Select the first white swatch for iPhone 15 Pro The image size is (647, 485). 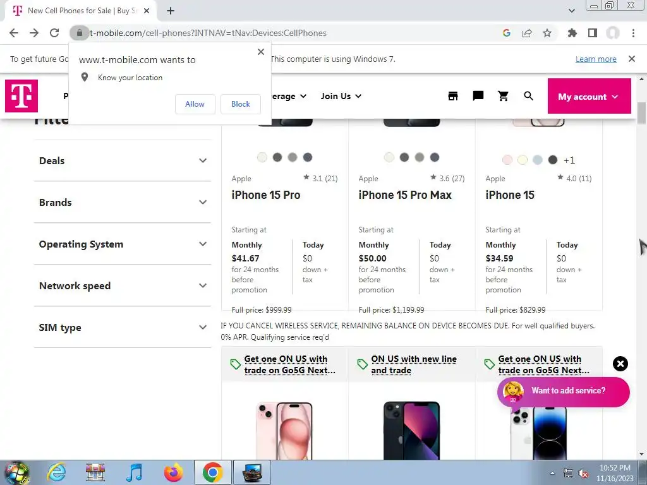[262, 157]
